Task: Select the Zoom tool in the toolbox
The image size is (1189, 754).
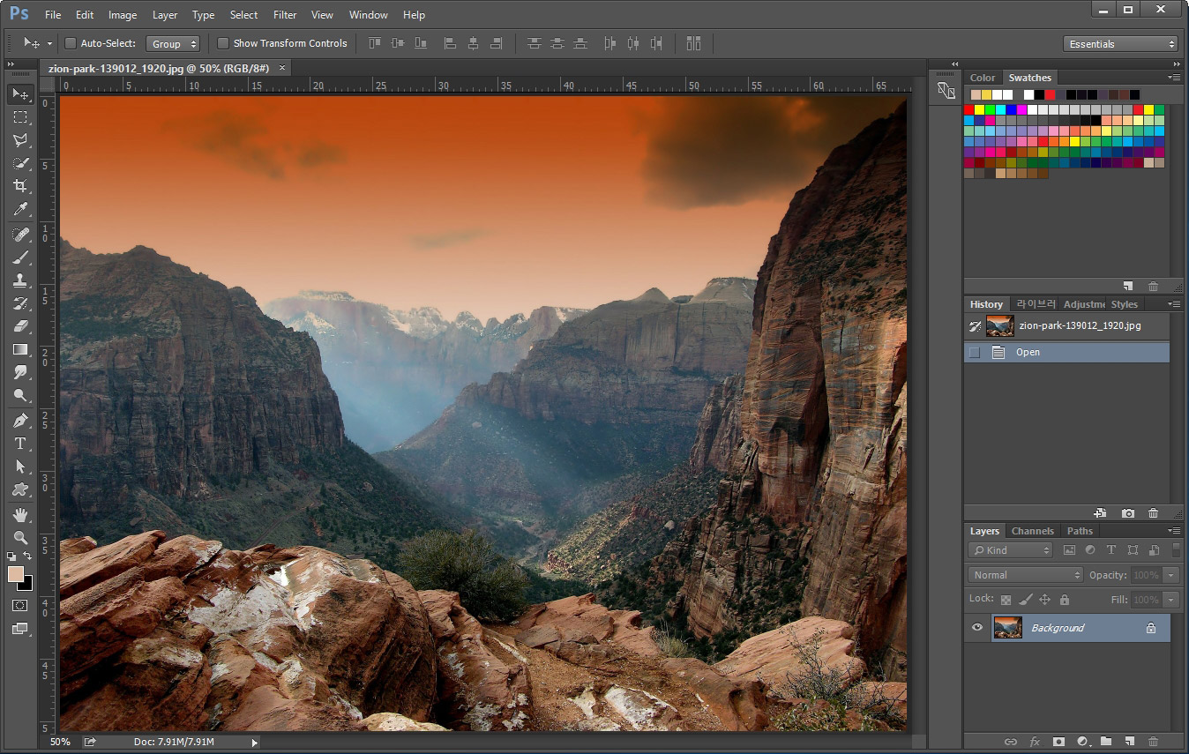Action: click(20, 538)
